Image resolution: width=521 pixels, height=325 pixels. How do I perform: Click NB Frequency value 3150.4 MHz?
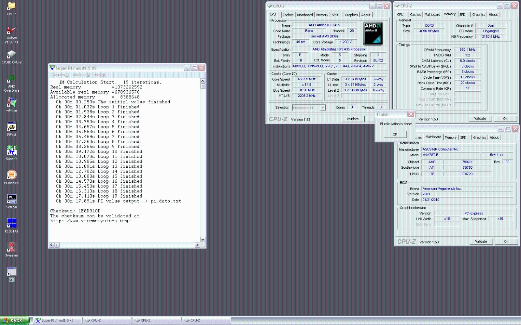click(491, 37)
